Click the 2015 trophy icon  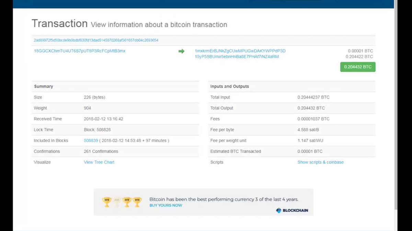[x=127, y=202]
